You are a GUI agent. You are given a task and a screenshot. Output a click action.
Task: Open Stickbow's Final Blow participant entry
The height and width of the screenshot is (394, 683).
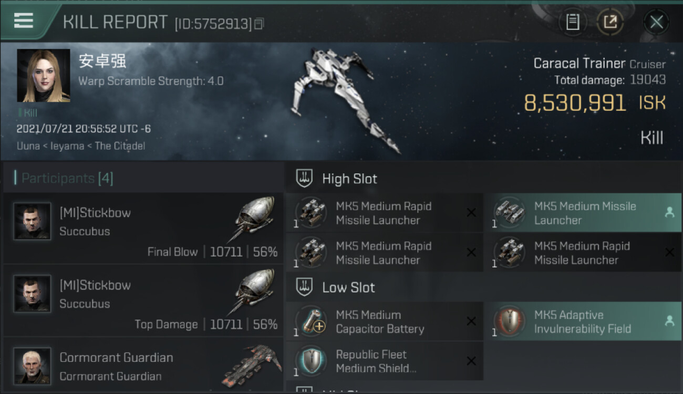coord(143,228)
